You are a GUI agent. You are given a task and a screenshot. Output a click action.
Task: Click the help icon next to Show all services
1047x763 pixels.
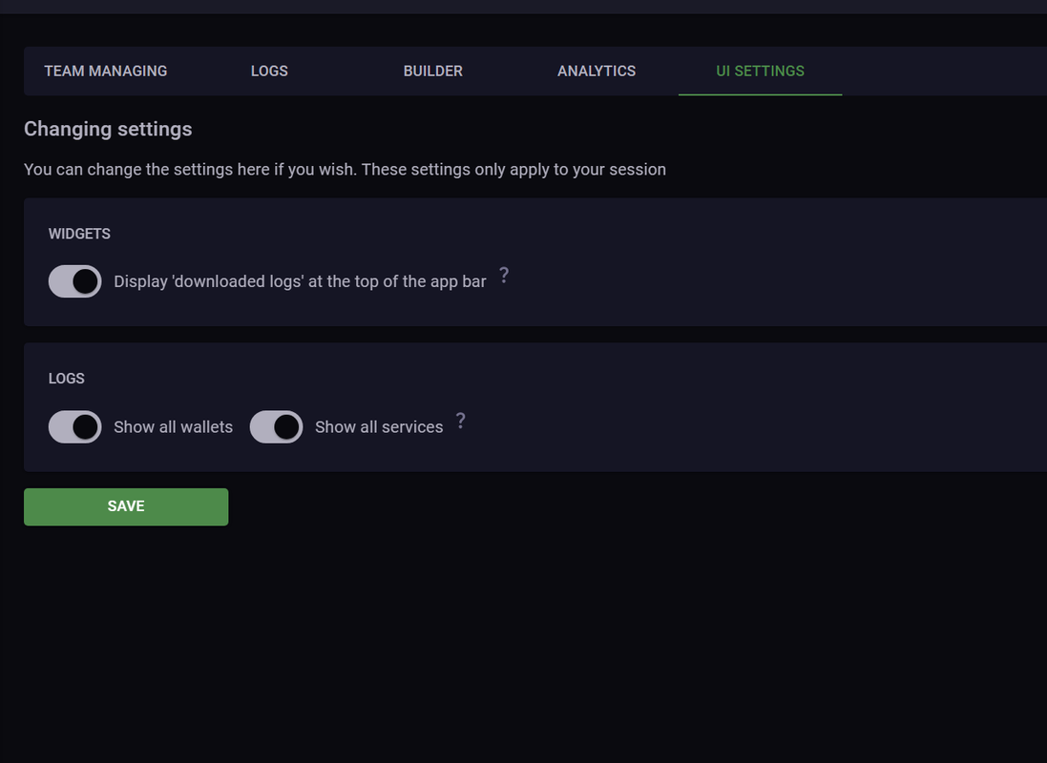461,421
